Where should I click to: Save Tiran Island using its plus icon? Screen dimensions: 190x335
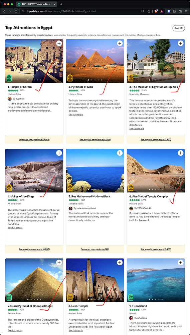180,262
